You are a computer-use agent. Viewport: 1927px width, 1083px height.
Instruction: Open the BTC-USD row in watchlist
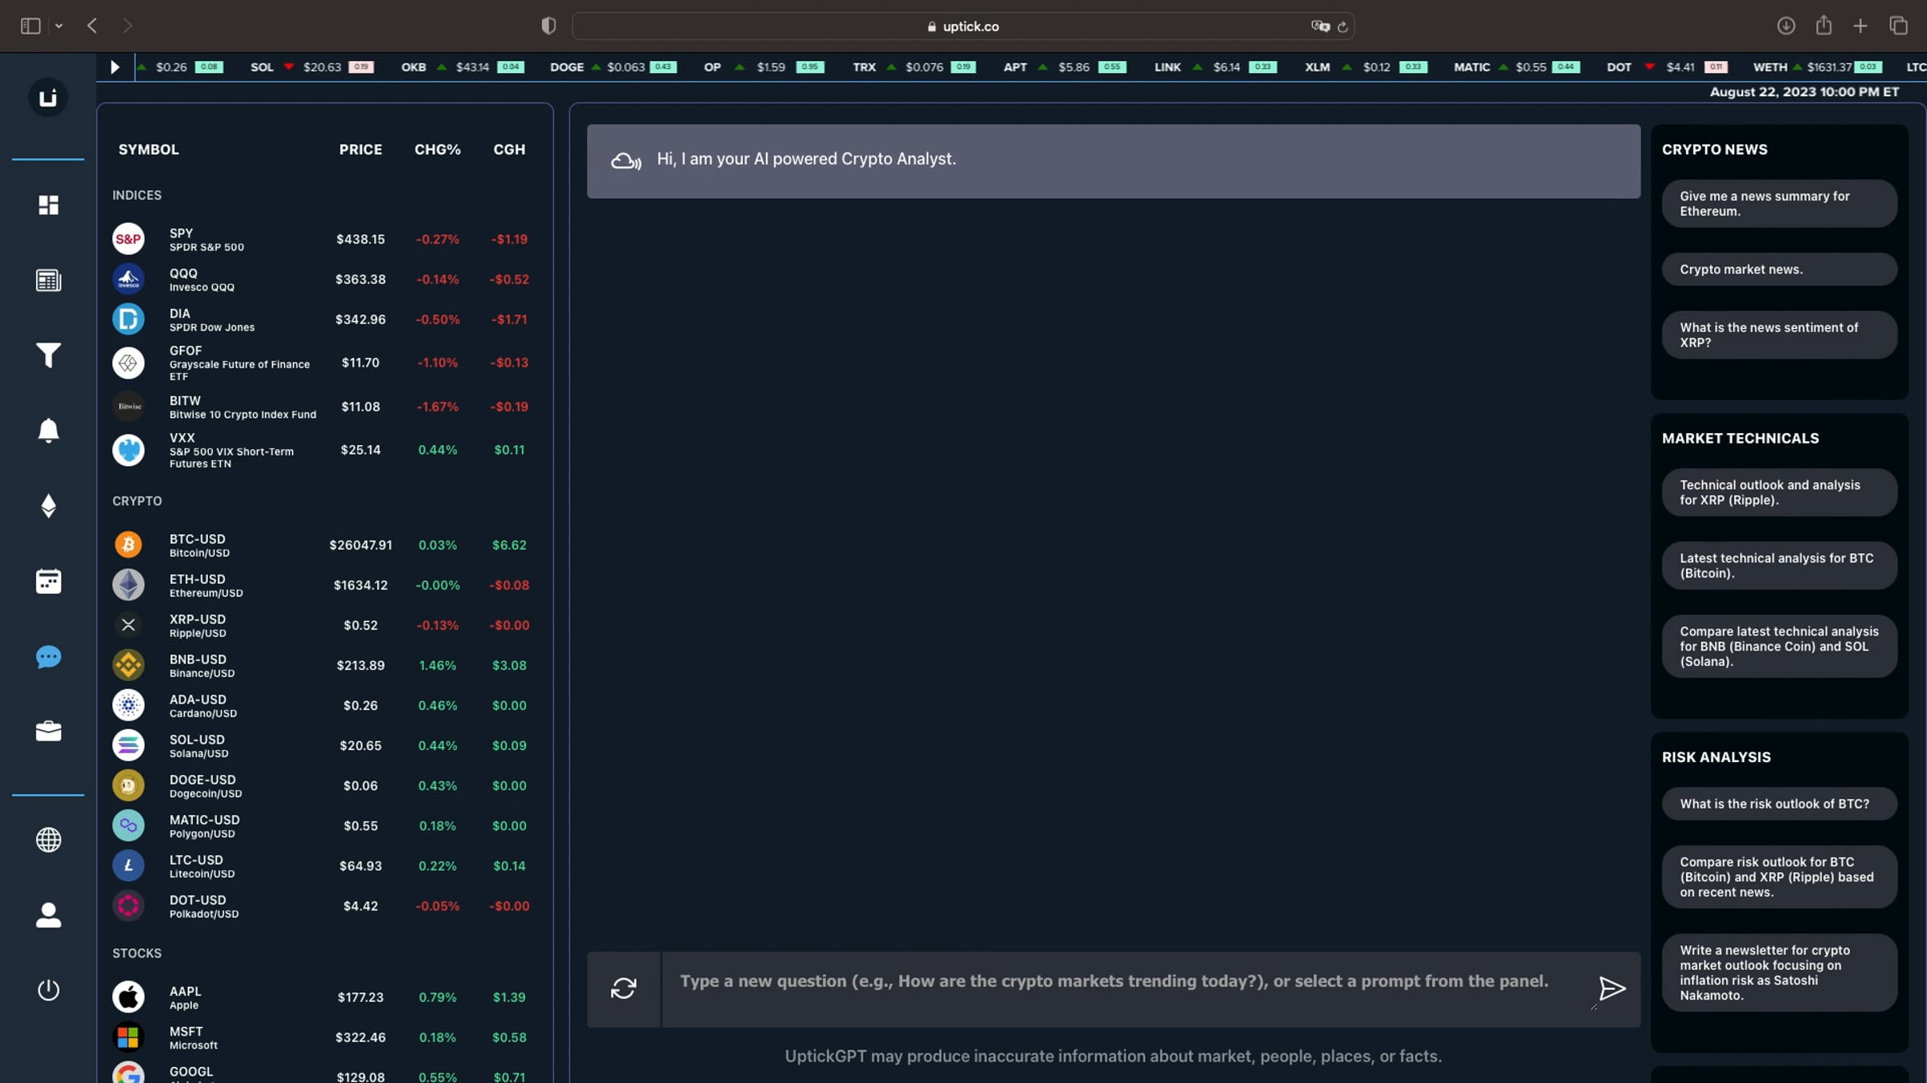[x=321, y=546]
